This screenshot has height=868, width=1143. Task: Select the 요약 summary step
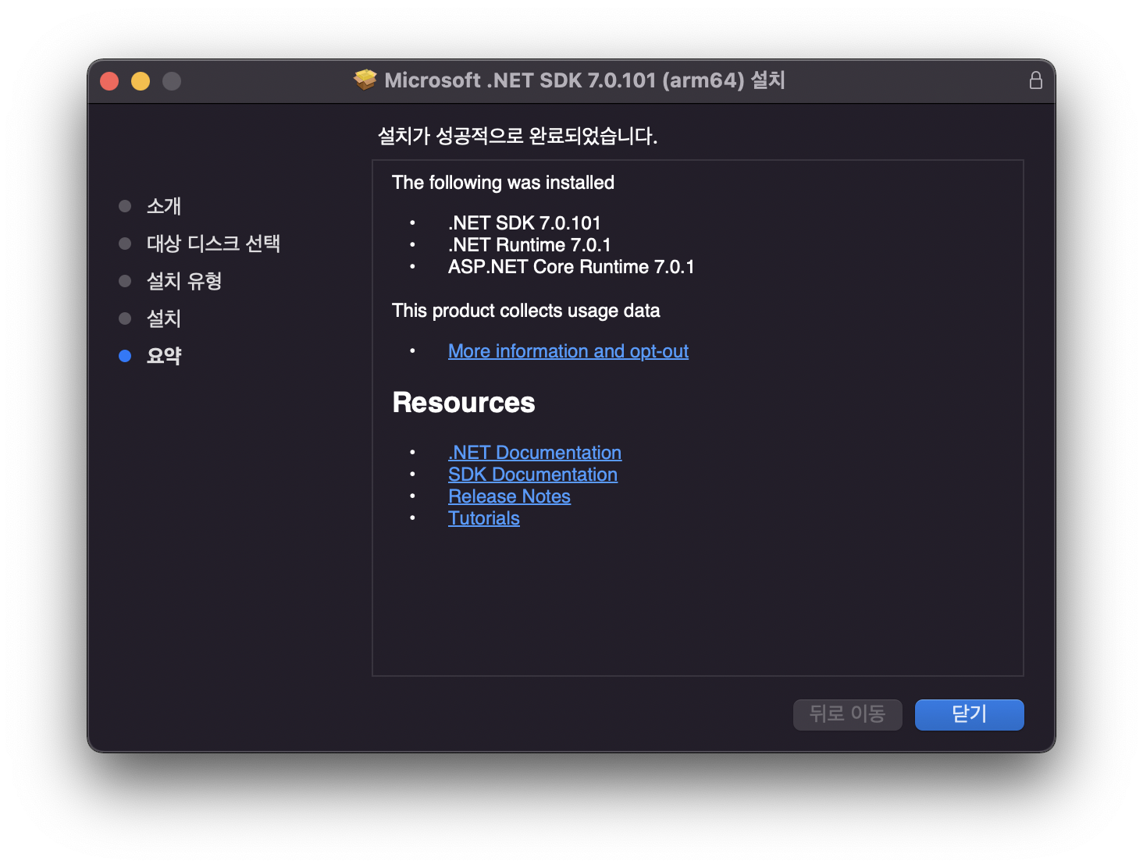[164, 356]
